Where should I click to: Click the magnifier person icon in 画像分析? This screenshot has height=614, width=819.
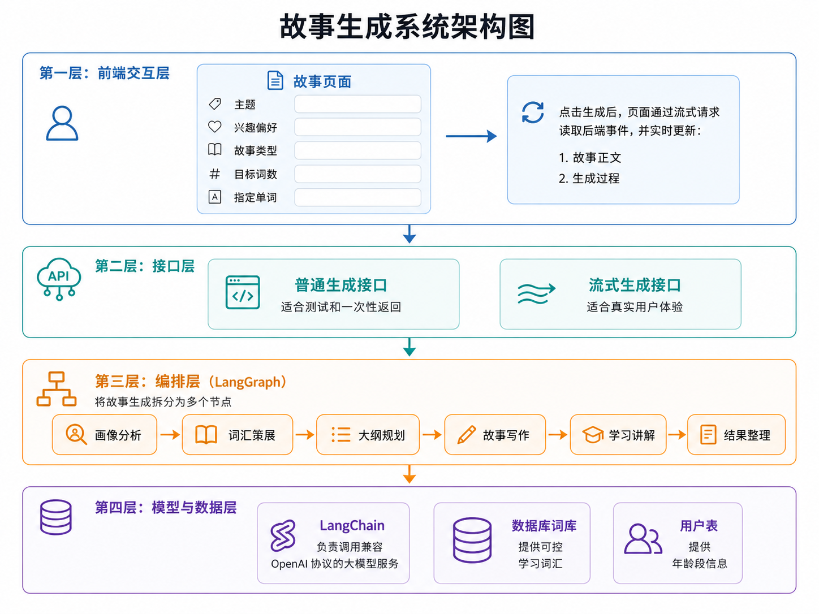pyautogui.click(x=76, y=434)
